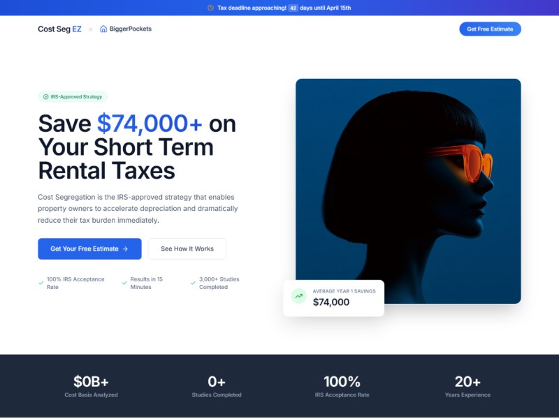Click the See How It Works button
The image size is (559, 419).
pyautogui.click(x=187, y=249)
